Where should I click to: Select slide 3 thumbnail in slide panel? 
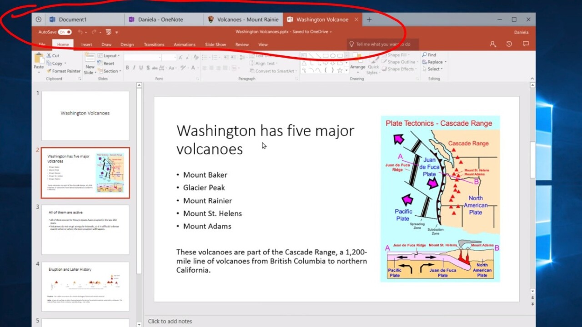coord(85,229)
